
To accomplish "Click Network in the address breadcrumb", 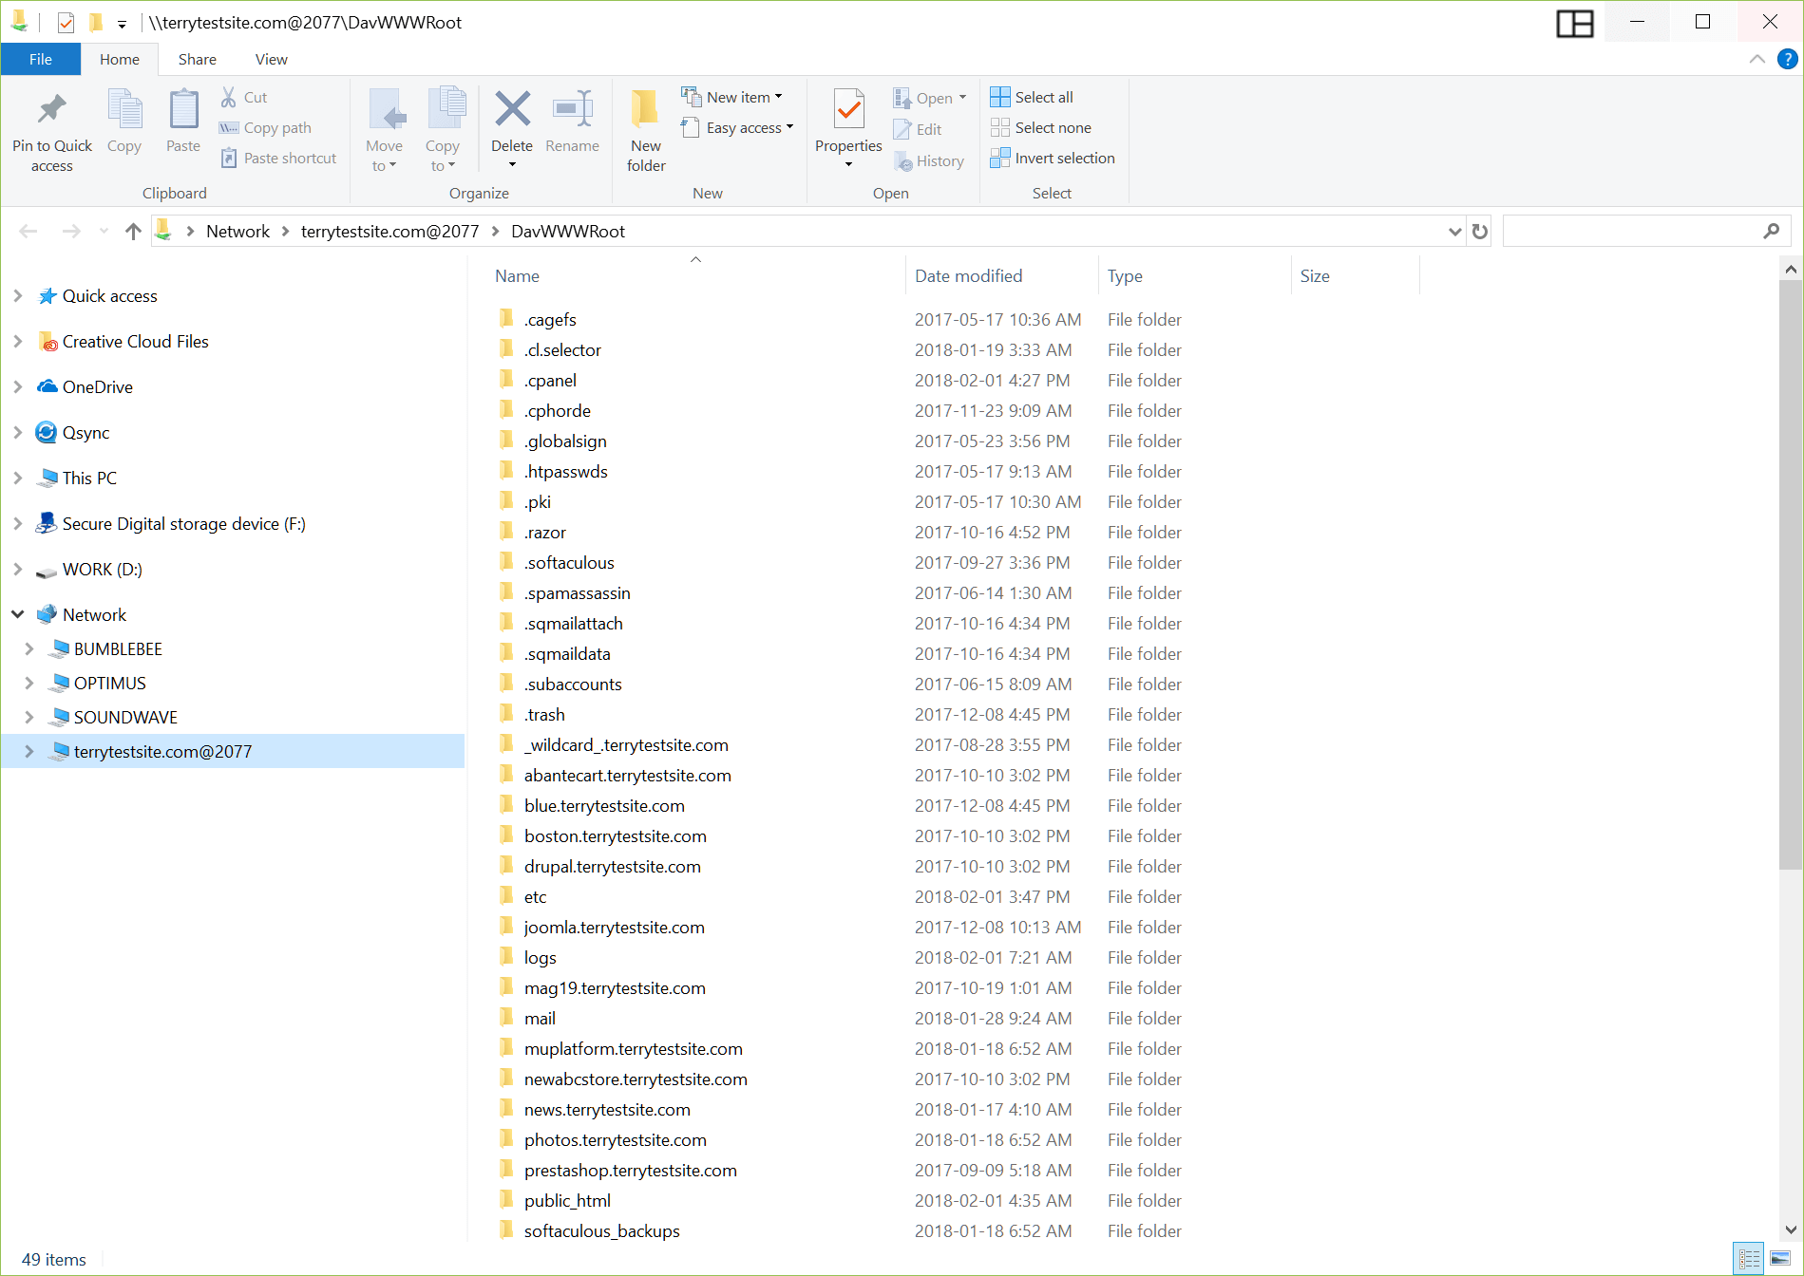I will [x=237, y=231].
